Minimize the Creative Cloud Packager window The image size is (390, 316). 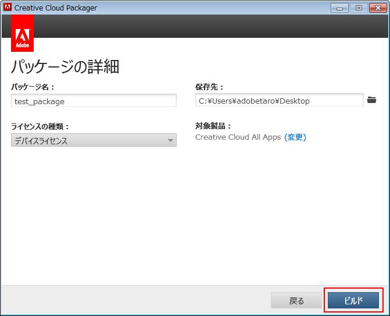(x=339, y=8)
